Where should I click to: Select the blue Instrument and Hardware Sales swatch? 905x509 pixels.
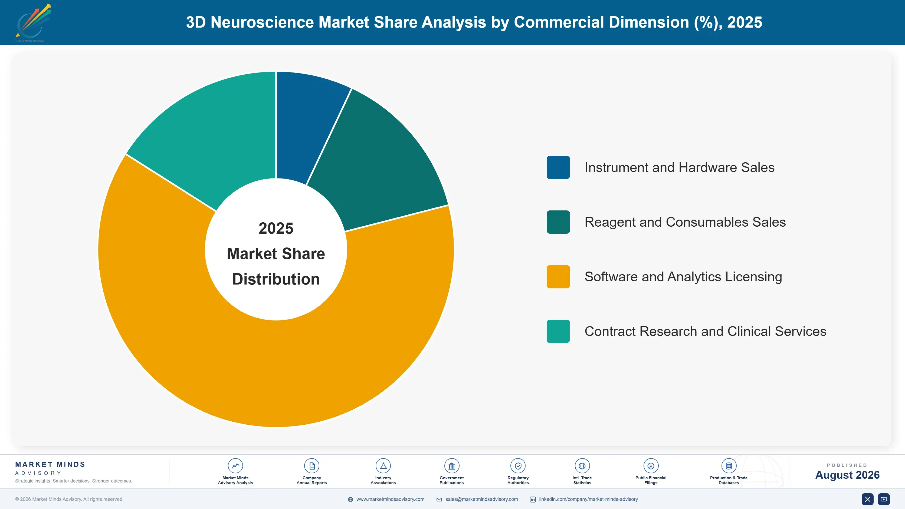[x=558, y=167]
